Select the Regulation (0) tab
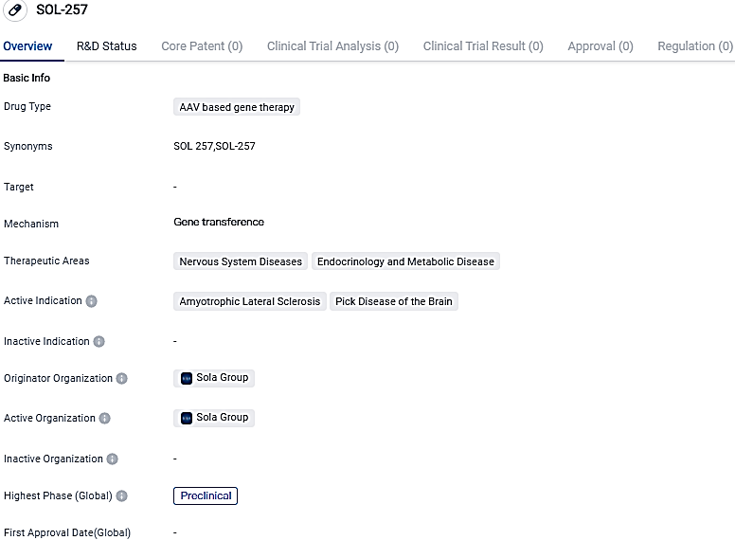Screen dimensions: 735x540 pos(695,45)
